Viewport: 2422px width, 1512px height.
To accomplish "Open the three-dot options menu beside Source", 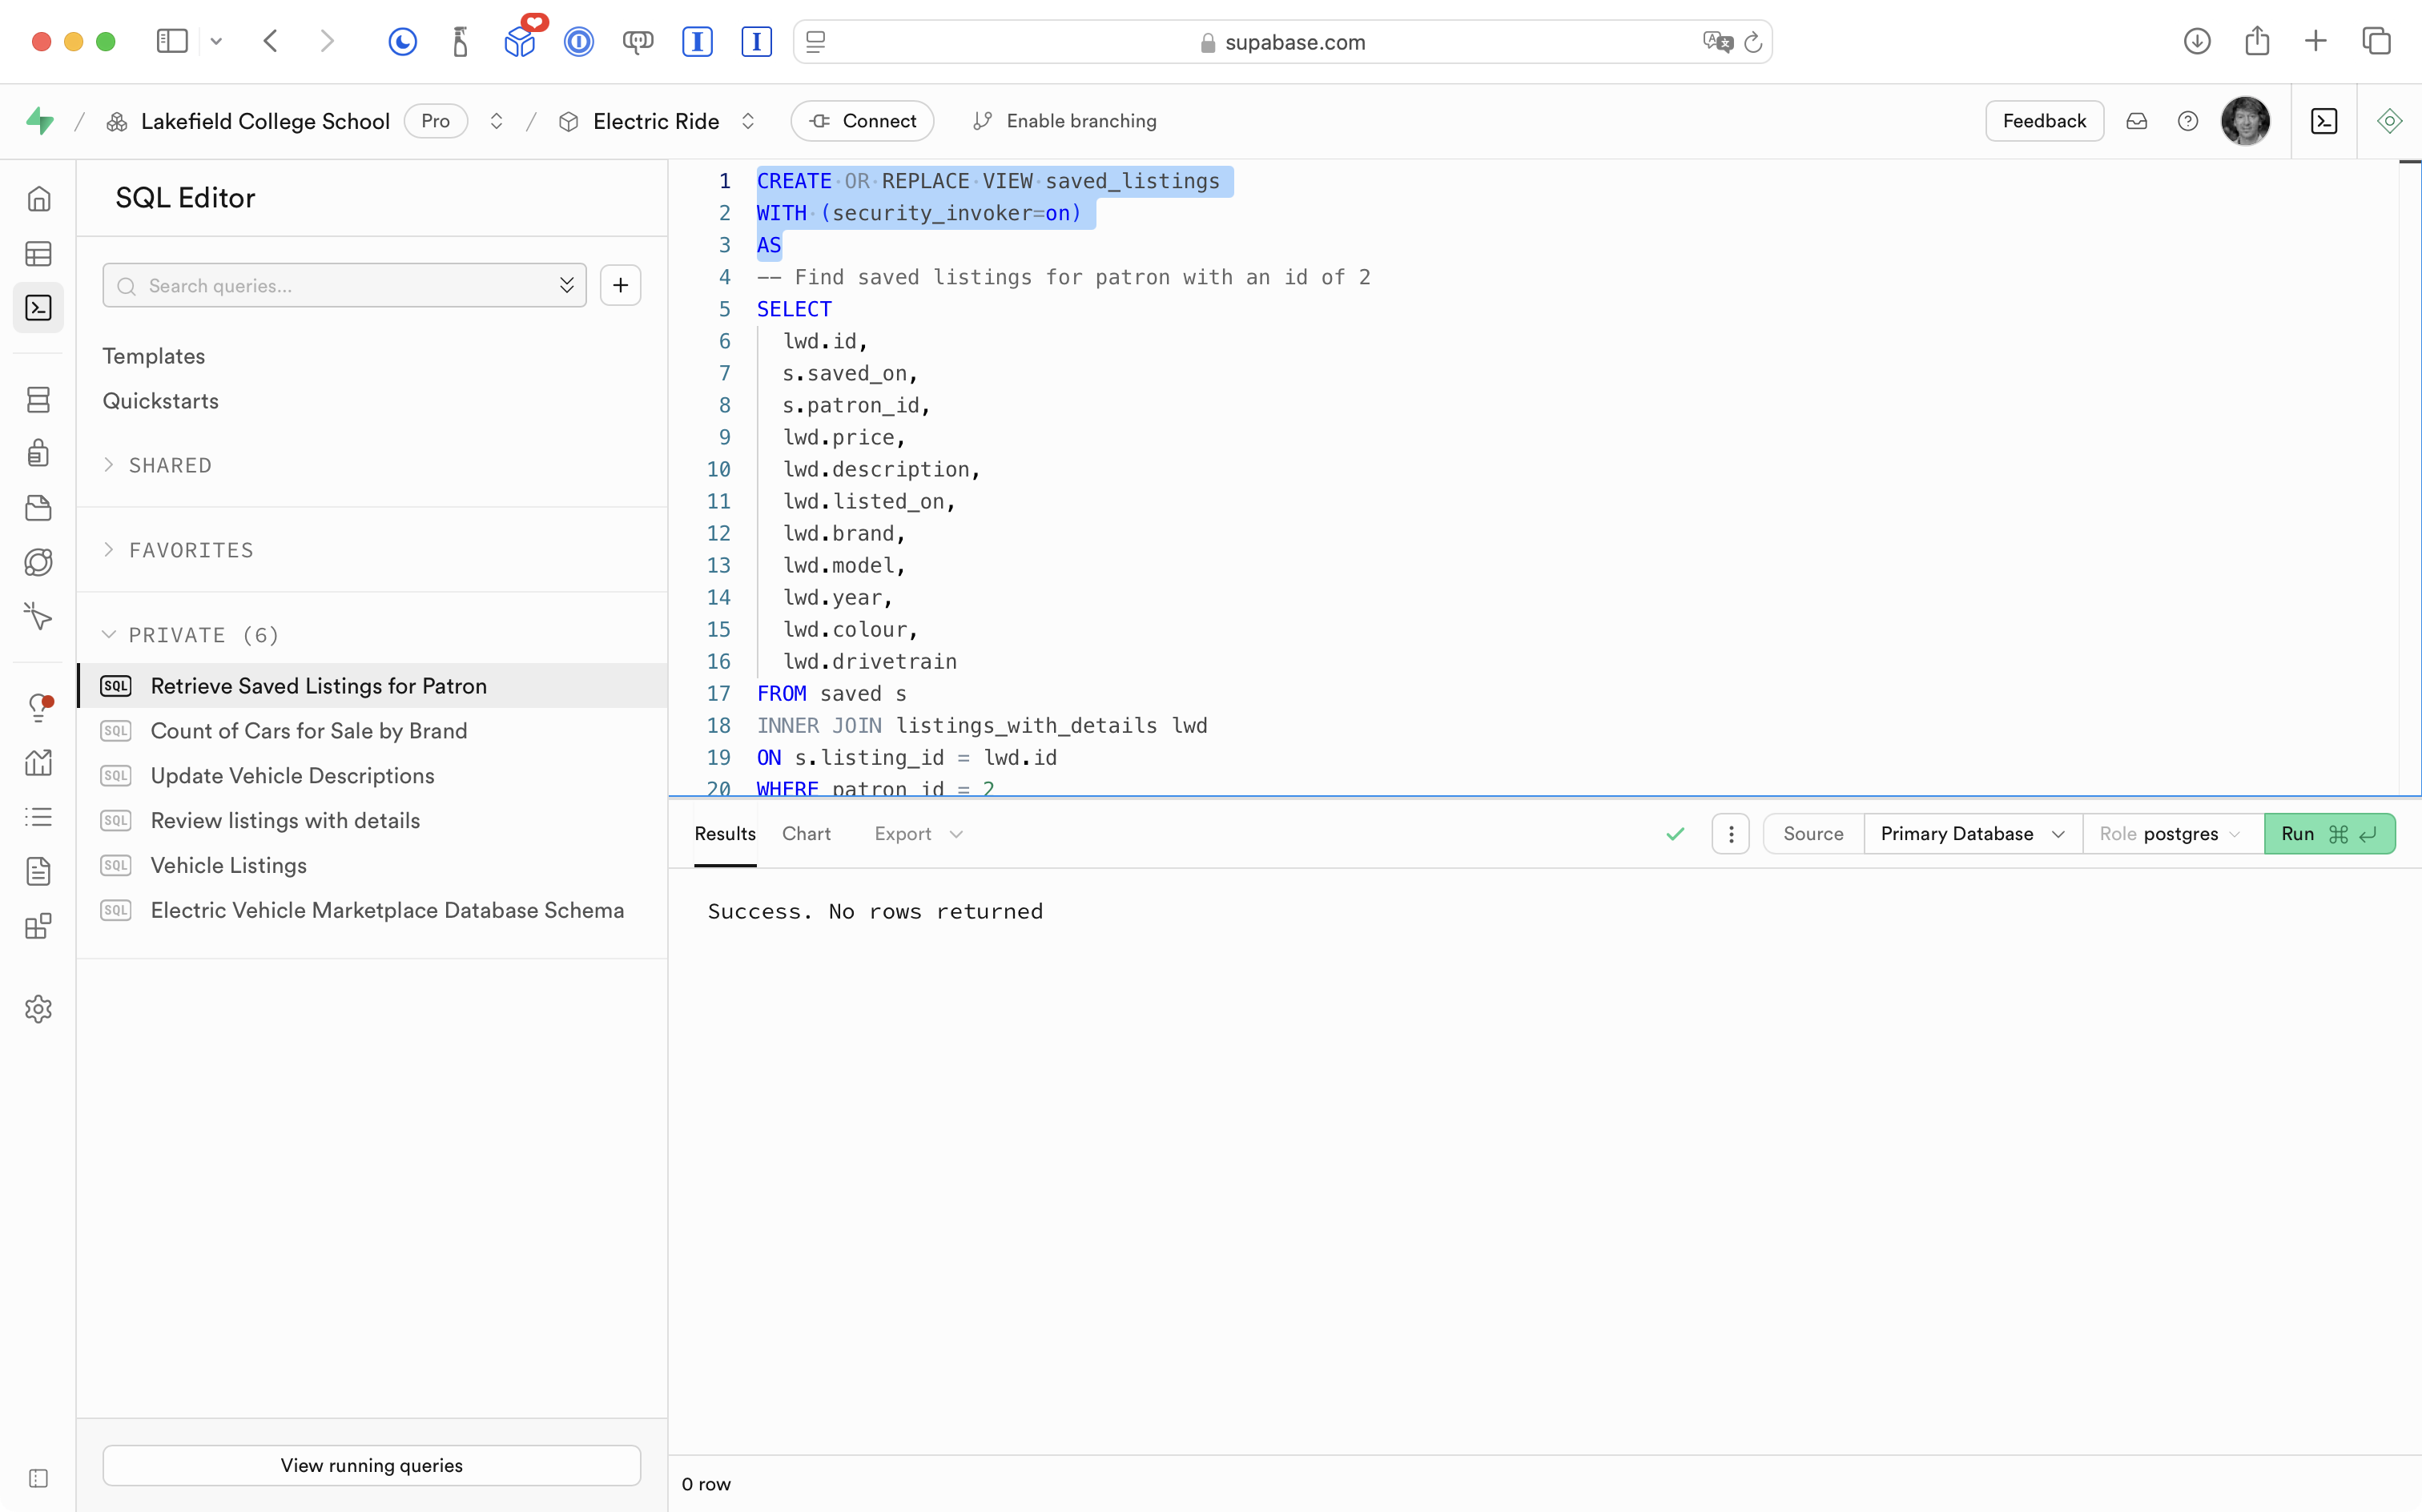I will pos(1730,834).
